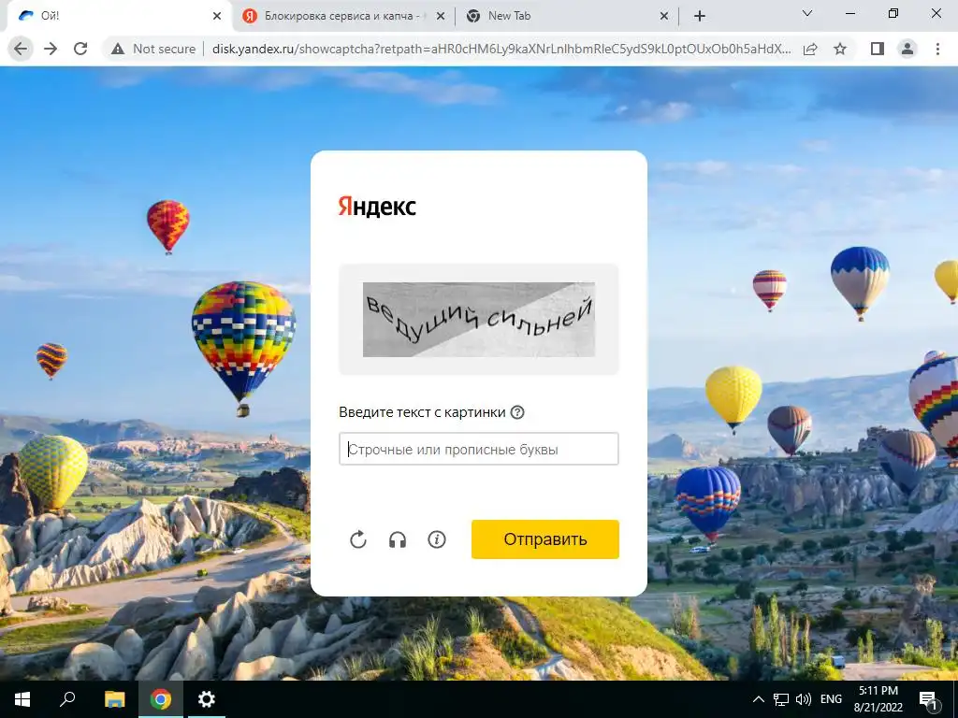Switch to the New Tab tab
The width and height of the screenshot is (958, 718).
pos(566,16)
